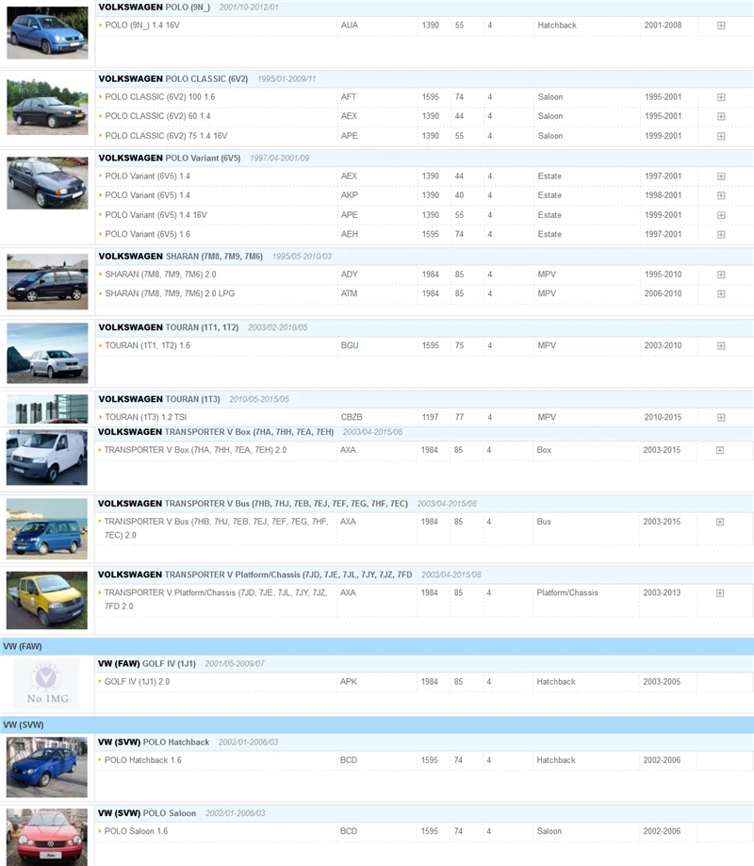Select the VW (SVW) POLO Saloon heading
This screenshot has height=866, width=754.
pos(147,813)
